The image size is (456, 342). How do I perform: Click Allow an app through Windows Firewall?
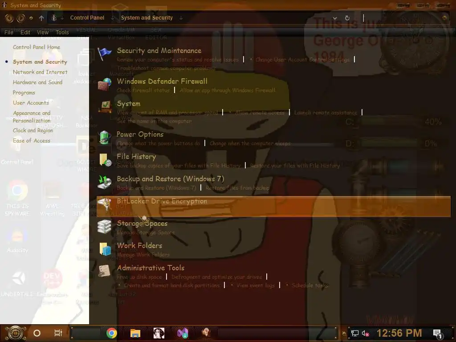pyautogui.click(x=228, y=90)
